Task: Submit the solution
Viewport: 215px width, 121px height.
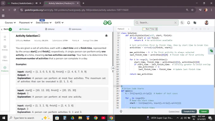Action: pos(204,111)
